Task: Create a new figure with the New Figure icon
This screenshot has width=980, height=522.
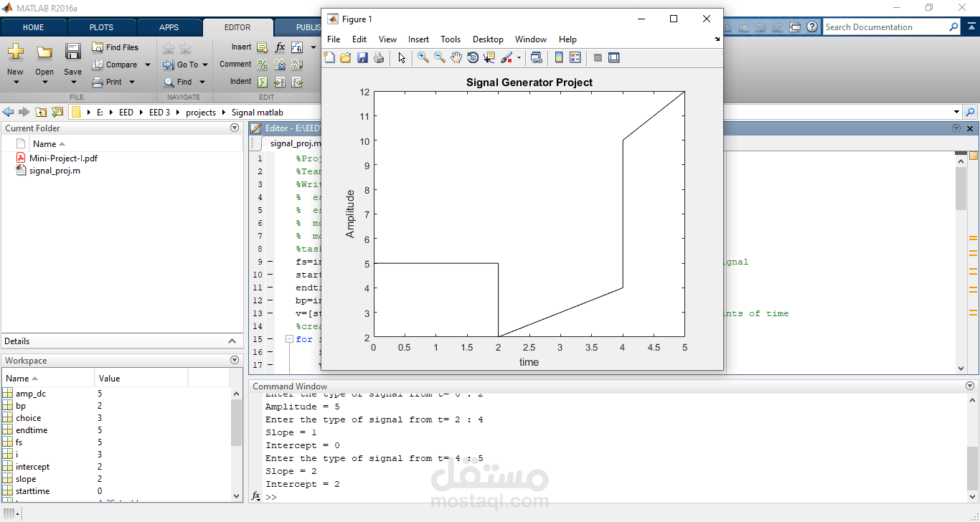Action: tap(330, 57)
